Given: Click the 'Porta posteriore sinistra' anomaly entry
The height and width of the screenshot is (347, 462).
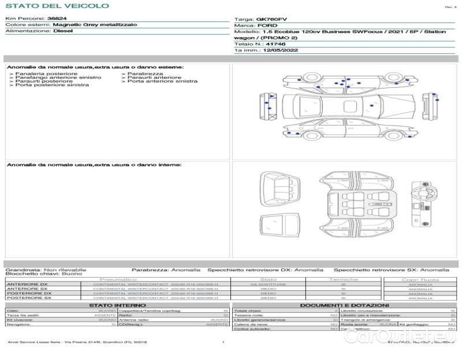Looking at the screenshot, I should point(52,85).
